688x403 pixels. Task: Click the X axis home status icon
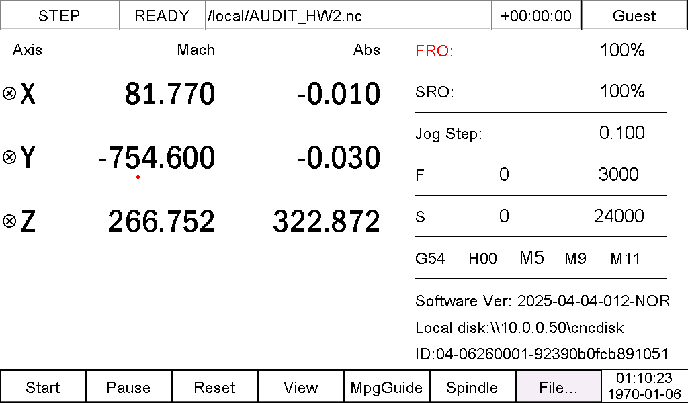pyautogui.click(x=9, y=93)
